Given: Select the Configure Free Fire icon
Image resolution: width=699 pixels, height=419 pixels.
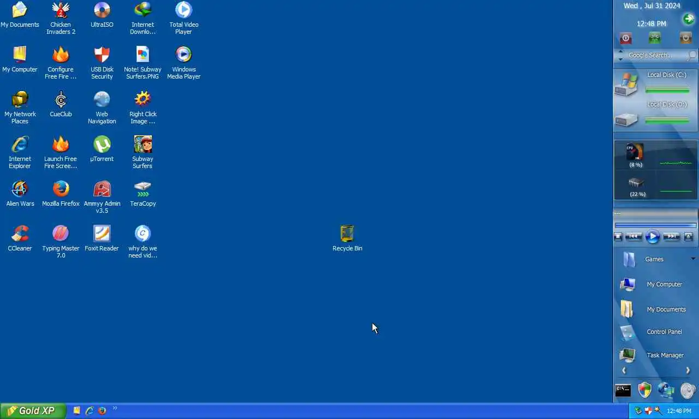Looking at the screenshot, I should [61, 63].
